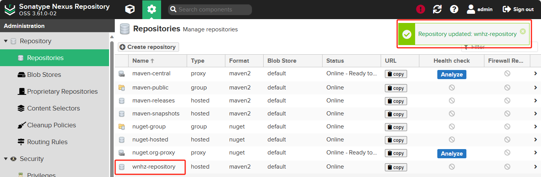Select Repositories in the sidebar

[54, 58]
